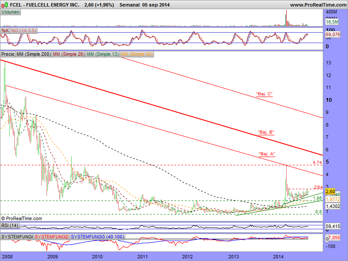The image size is (348, 261).
Task: Click the bold 5 price axis label
Action: 327,162
